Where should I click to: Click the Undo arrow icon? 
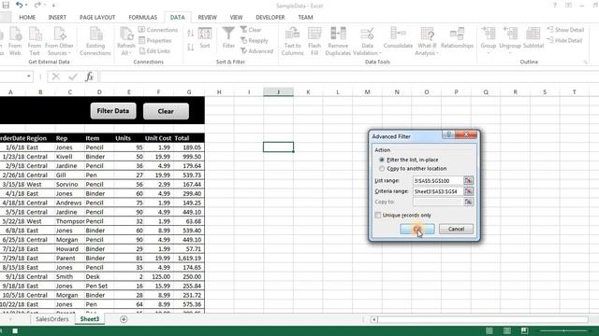pyautogui.click(x=19, y=6)
